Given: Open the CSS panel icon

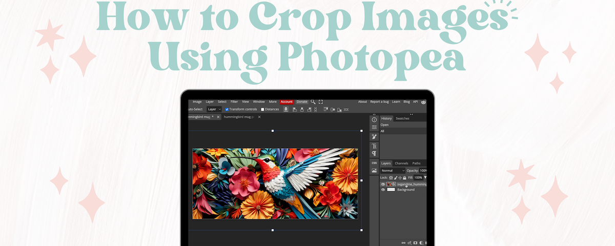Looking at the screenshot, I should coord(374,163).
